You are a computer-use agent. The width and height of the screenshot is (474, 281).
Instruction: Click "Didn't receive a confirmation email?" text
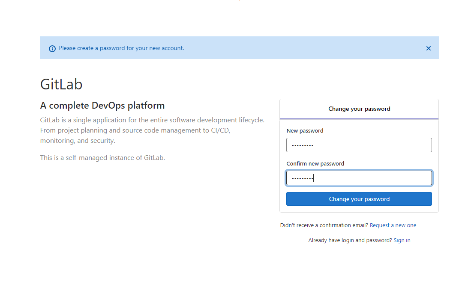click(324, 225)
